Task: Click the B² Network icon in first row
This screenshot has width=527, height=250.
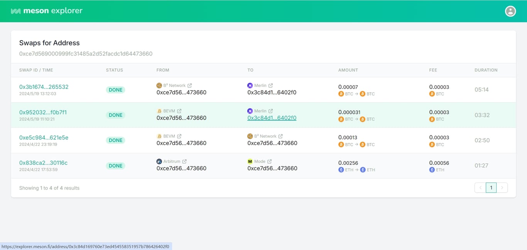Action: point(159,86)
